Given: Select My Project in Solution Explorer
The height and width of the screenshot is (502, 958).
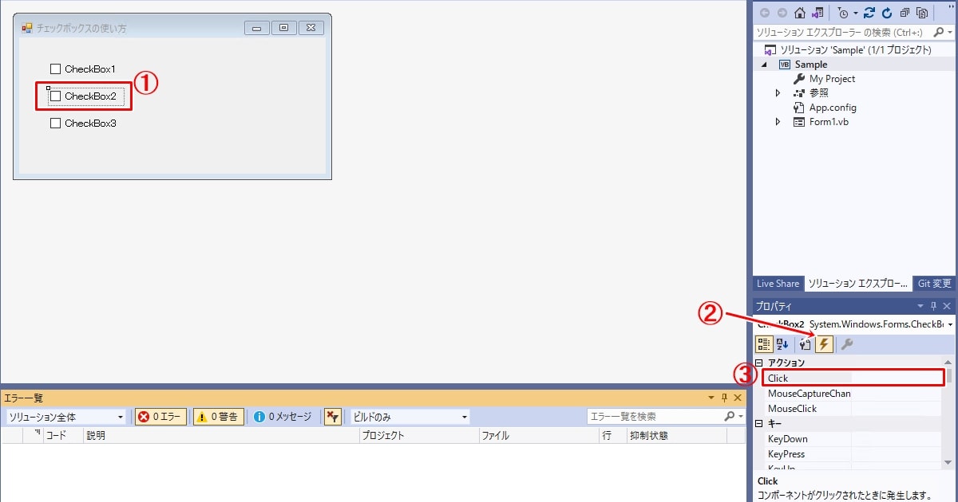Looking at the screenshot, I should (832, 79).
